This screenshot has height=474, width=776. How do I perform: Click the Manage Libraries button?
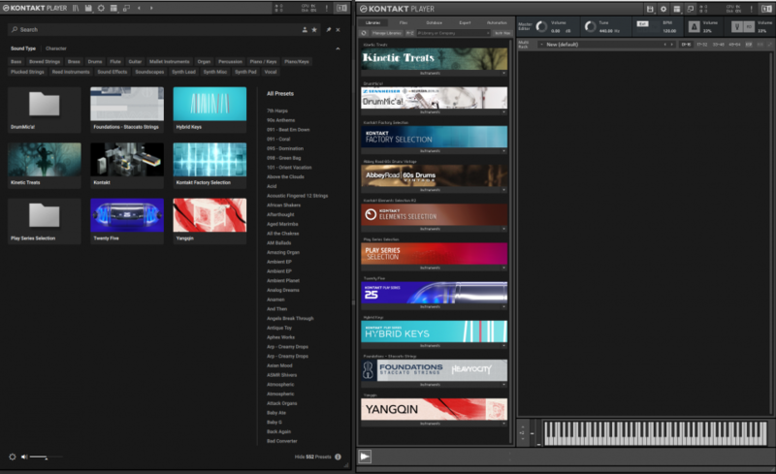point(388,32)
